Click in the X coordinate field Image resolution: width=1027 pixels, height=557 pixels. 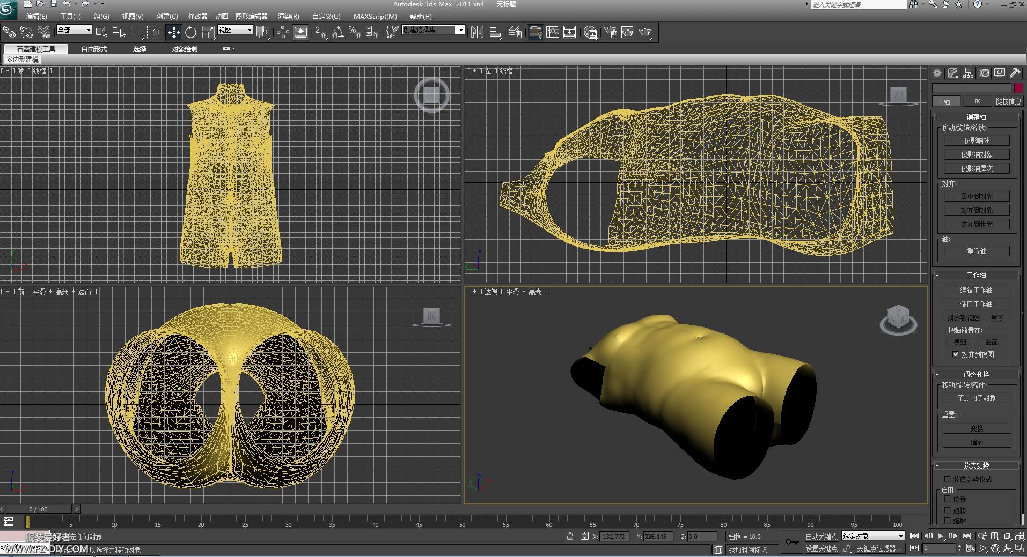(x=615, y=536)
